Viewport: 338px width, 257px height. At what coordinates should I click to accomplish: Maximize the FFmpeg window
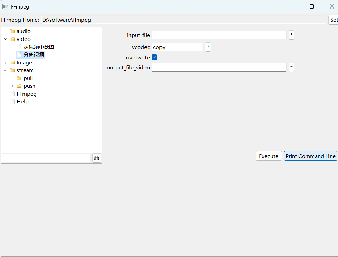(312, 6)
